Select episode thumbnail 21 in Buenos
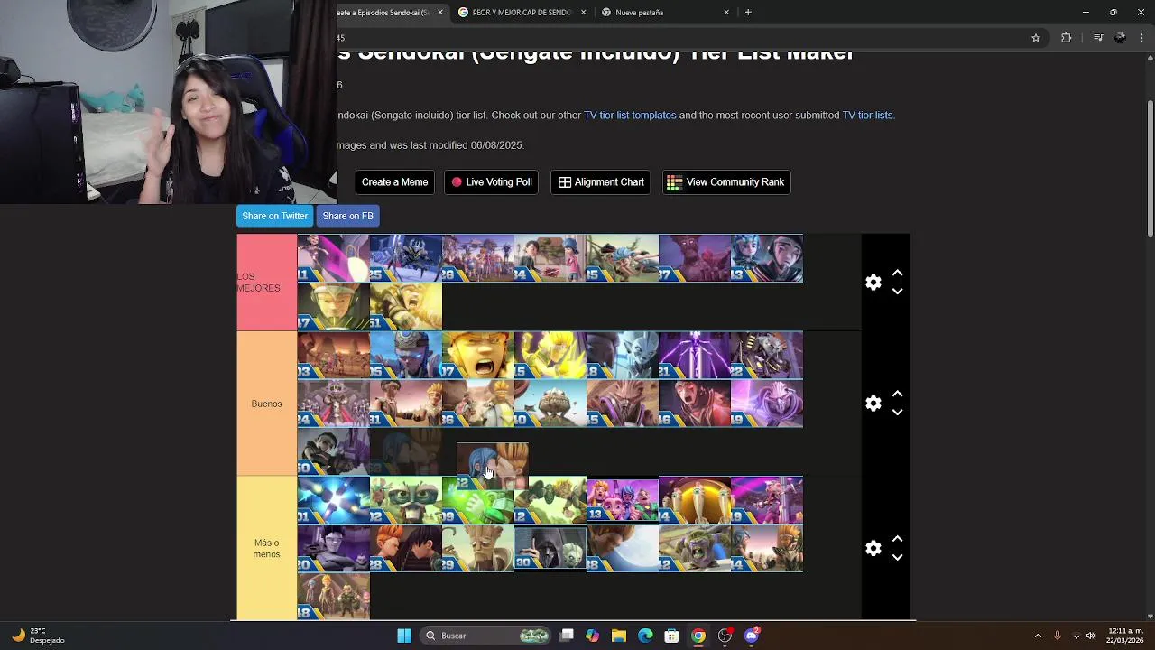The image size is (1155, 650). point(695,355)
